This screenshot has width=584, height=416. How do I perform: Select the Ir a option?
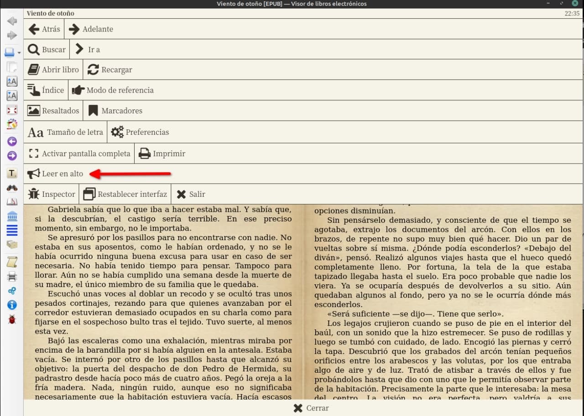tap(87, 49)
